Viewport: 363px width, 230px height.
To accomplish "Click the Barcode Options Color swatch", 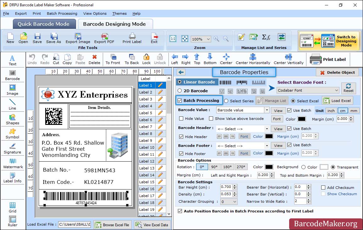I will pyautogui.click(x=269, y=167).
